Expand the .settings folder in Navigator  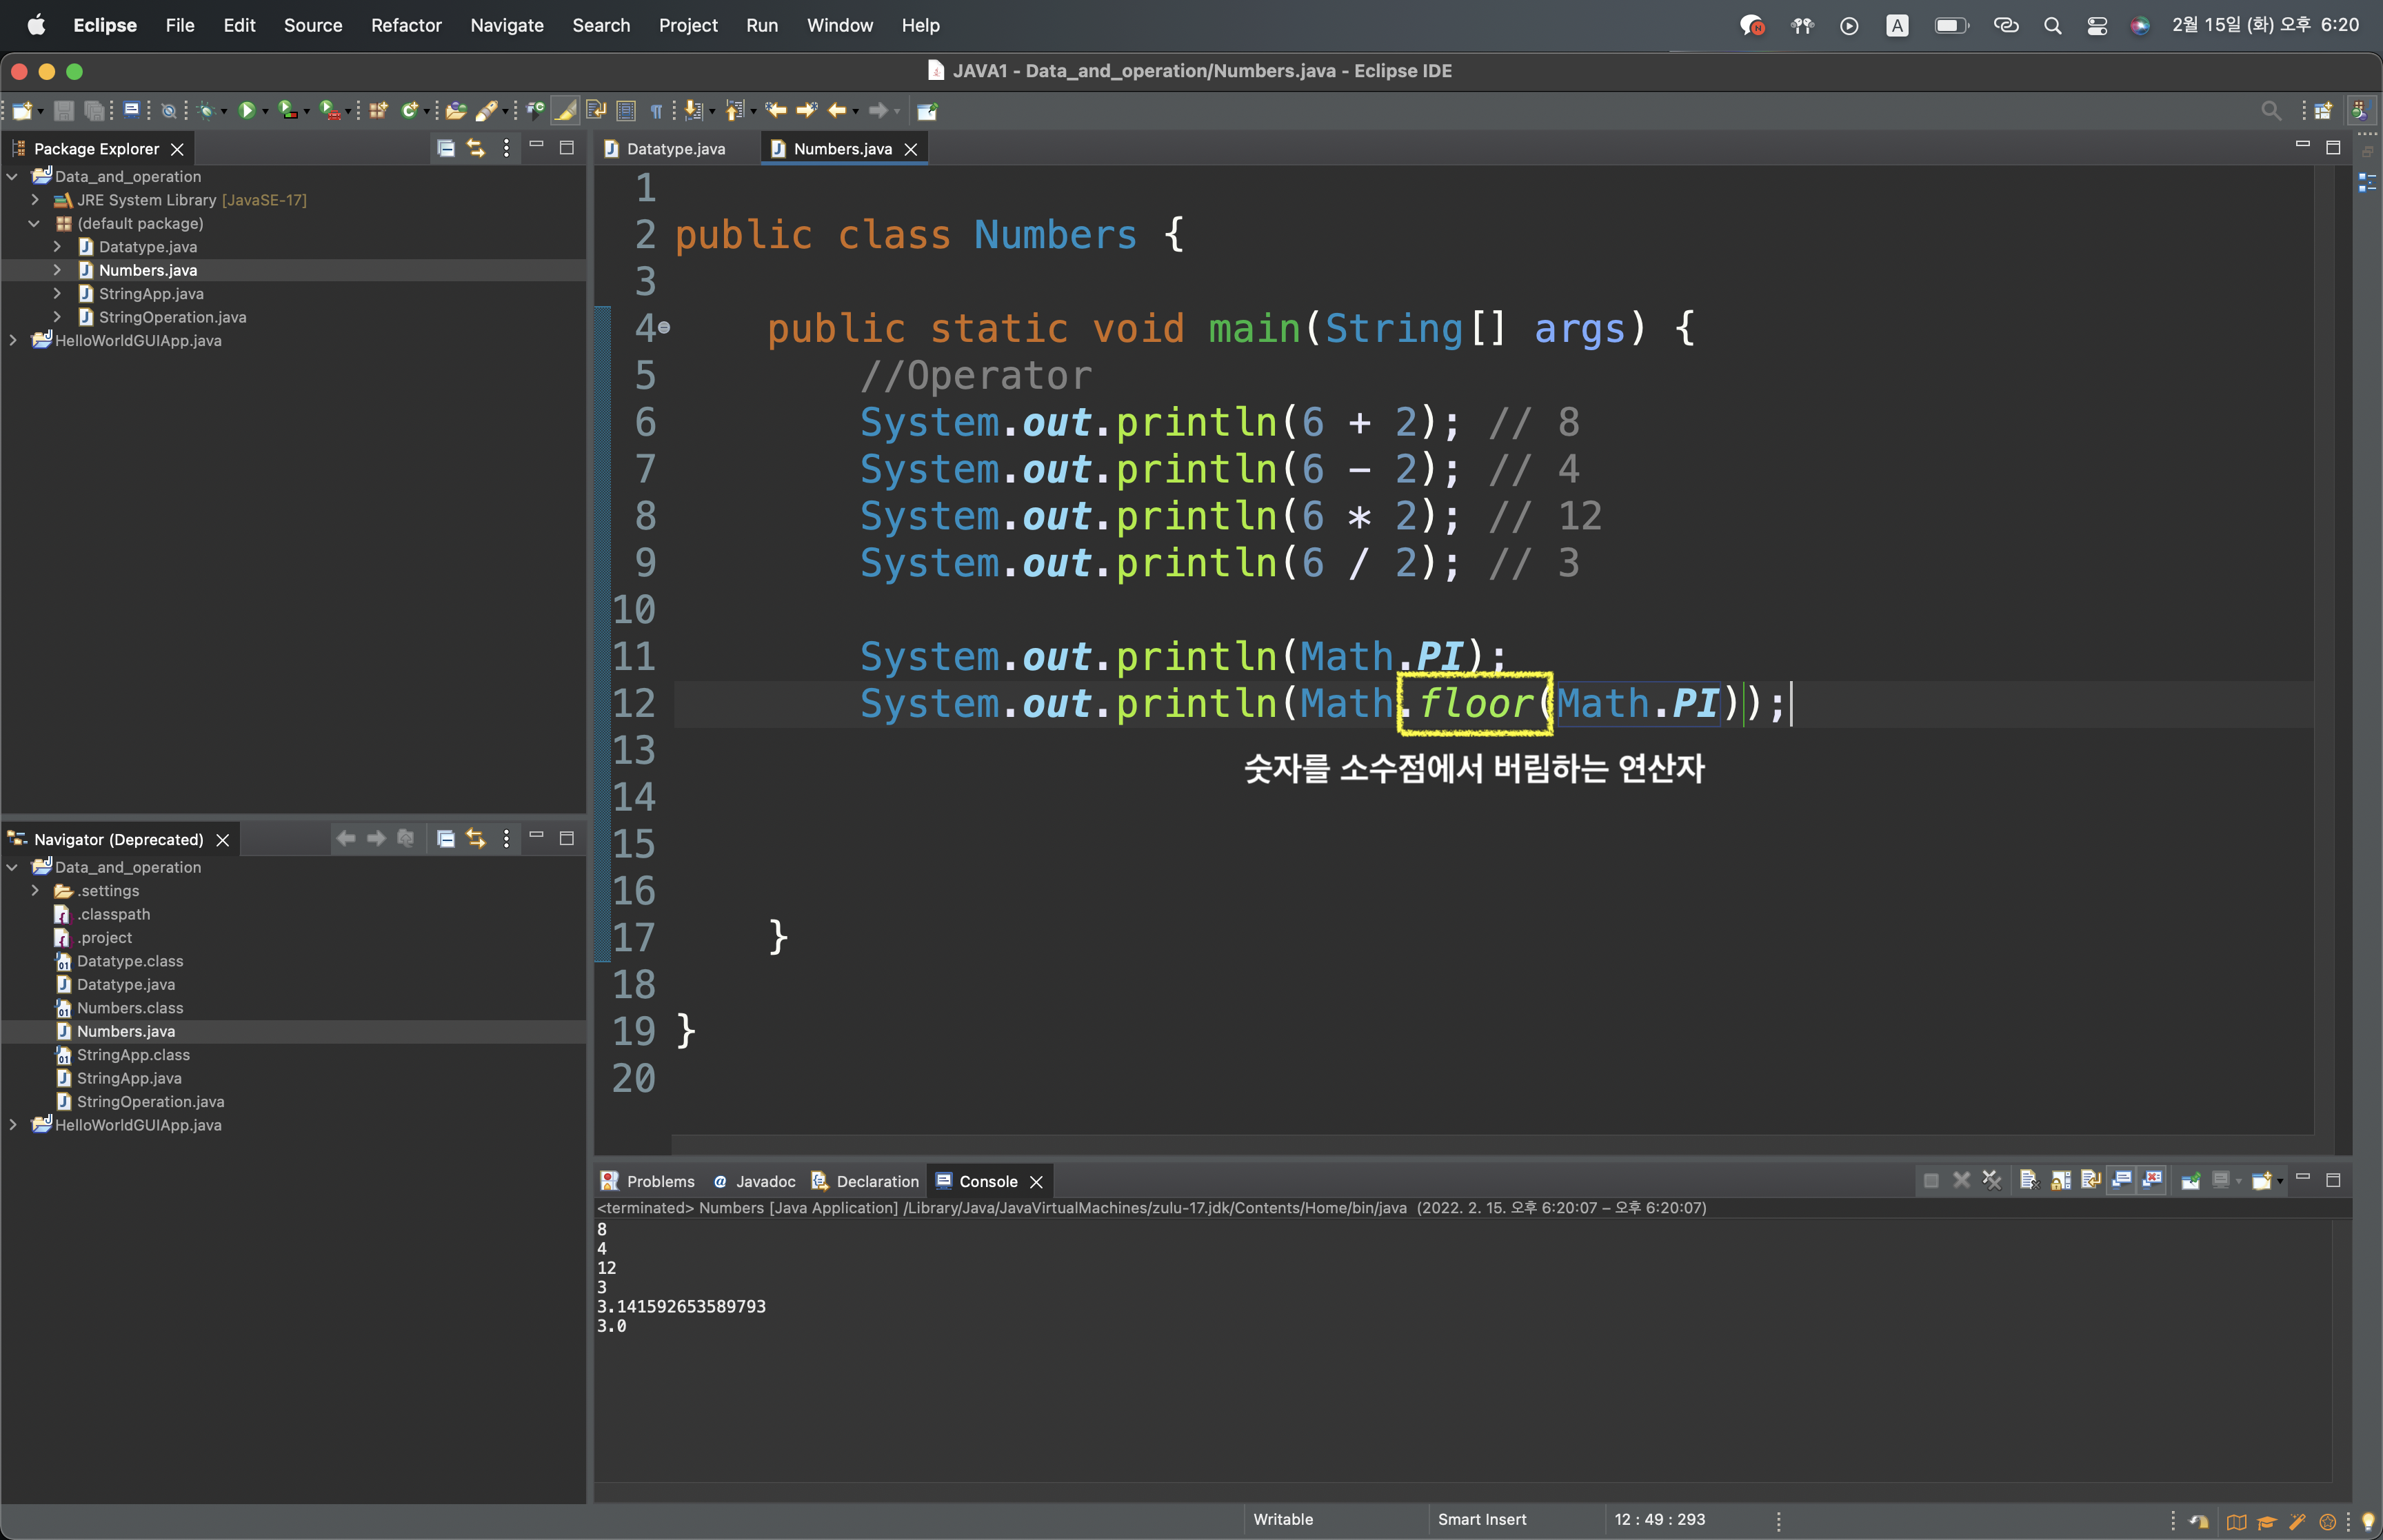(x=35, y=890)
